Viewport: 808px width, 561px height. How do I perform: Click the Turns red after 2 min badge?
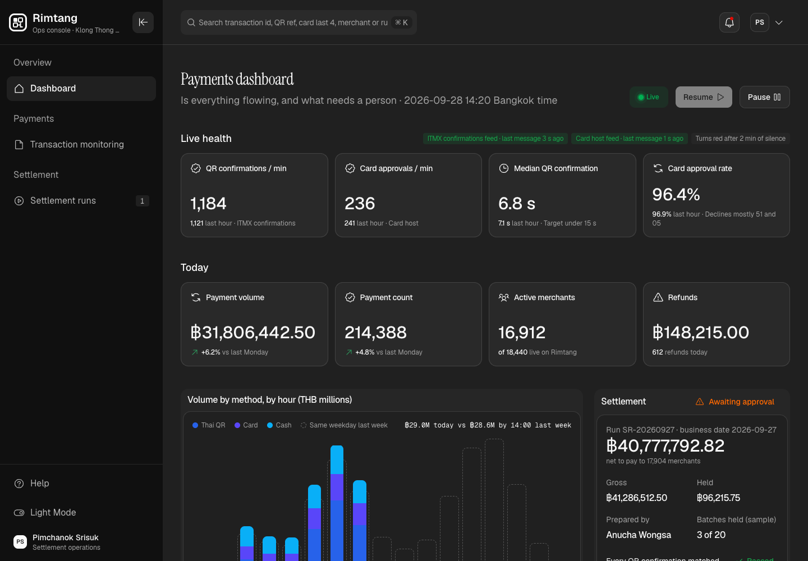click(x=741, y=139)
